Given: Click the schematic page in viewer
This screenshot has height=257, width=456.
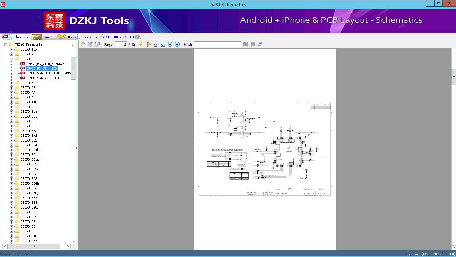Looking at the screenshot, I should coord(265,149).
